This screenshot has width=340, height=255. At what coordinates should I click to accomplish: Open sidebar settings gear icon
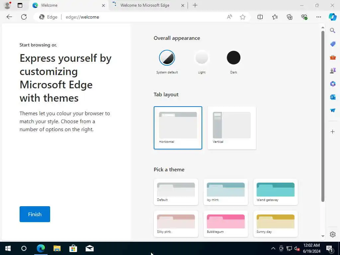click(333, 234)
